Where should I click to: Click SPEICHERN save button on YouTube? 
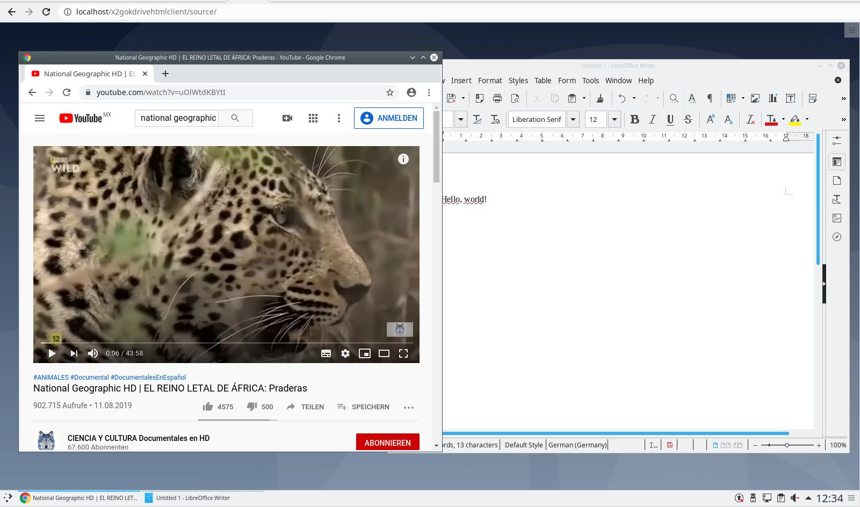[x=363, y=407]
